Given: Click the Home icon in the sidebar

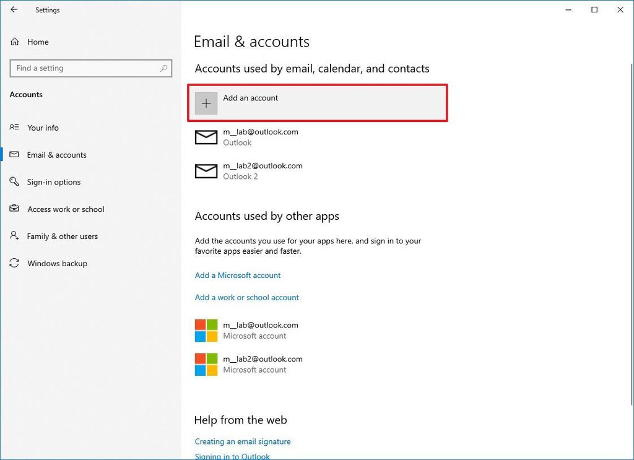Looking at the screenshot, I should 14,41.
